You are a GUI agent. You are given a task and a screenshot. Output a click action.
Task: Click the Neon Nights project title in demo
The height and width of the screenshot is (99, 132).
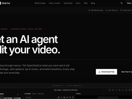tap(66, 90)
